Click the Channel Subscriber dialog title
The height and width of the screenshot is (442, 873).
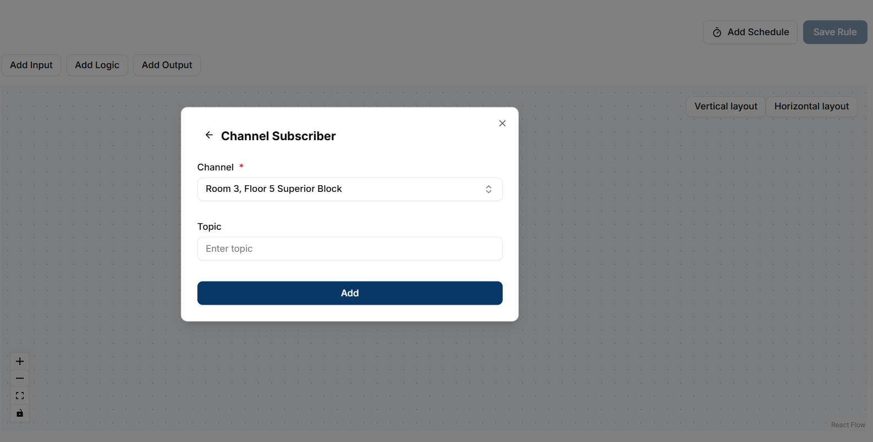point(278,136)
